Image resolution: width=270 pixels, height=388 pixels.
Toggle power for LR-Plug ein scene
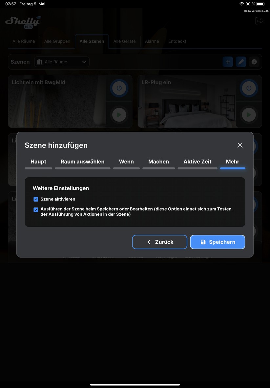[249, 88]
